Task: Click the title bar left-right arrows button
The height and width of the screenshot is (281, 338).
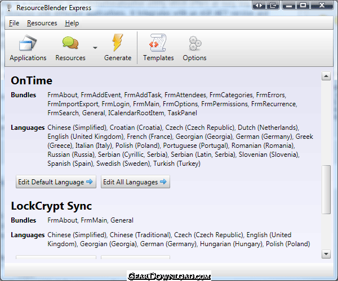Action: click(x=259, y=5)
